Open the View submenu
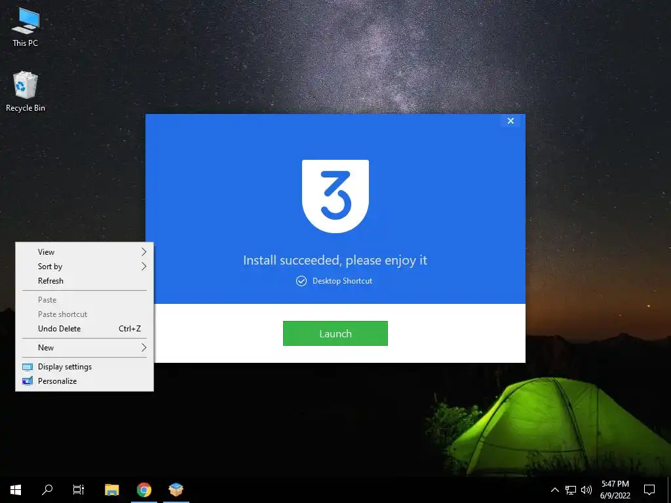 (x=85, y=252)
